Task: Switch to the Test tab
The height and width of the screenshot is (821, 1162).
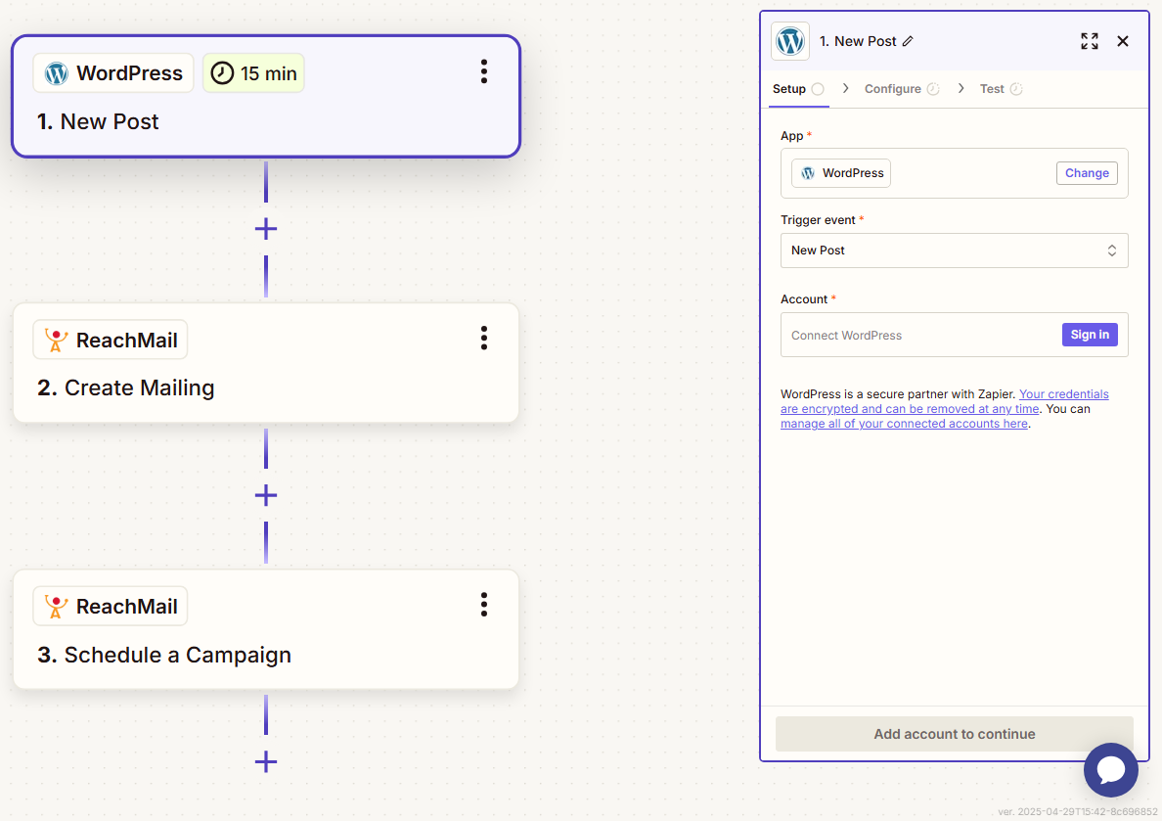Action: [1001, 89]
